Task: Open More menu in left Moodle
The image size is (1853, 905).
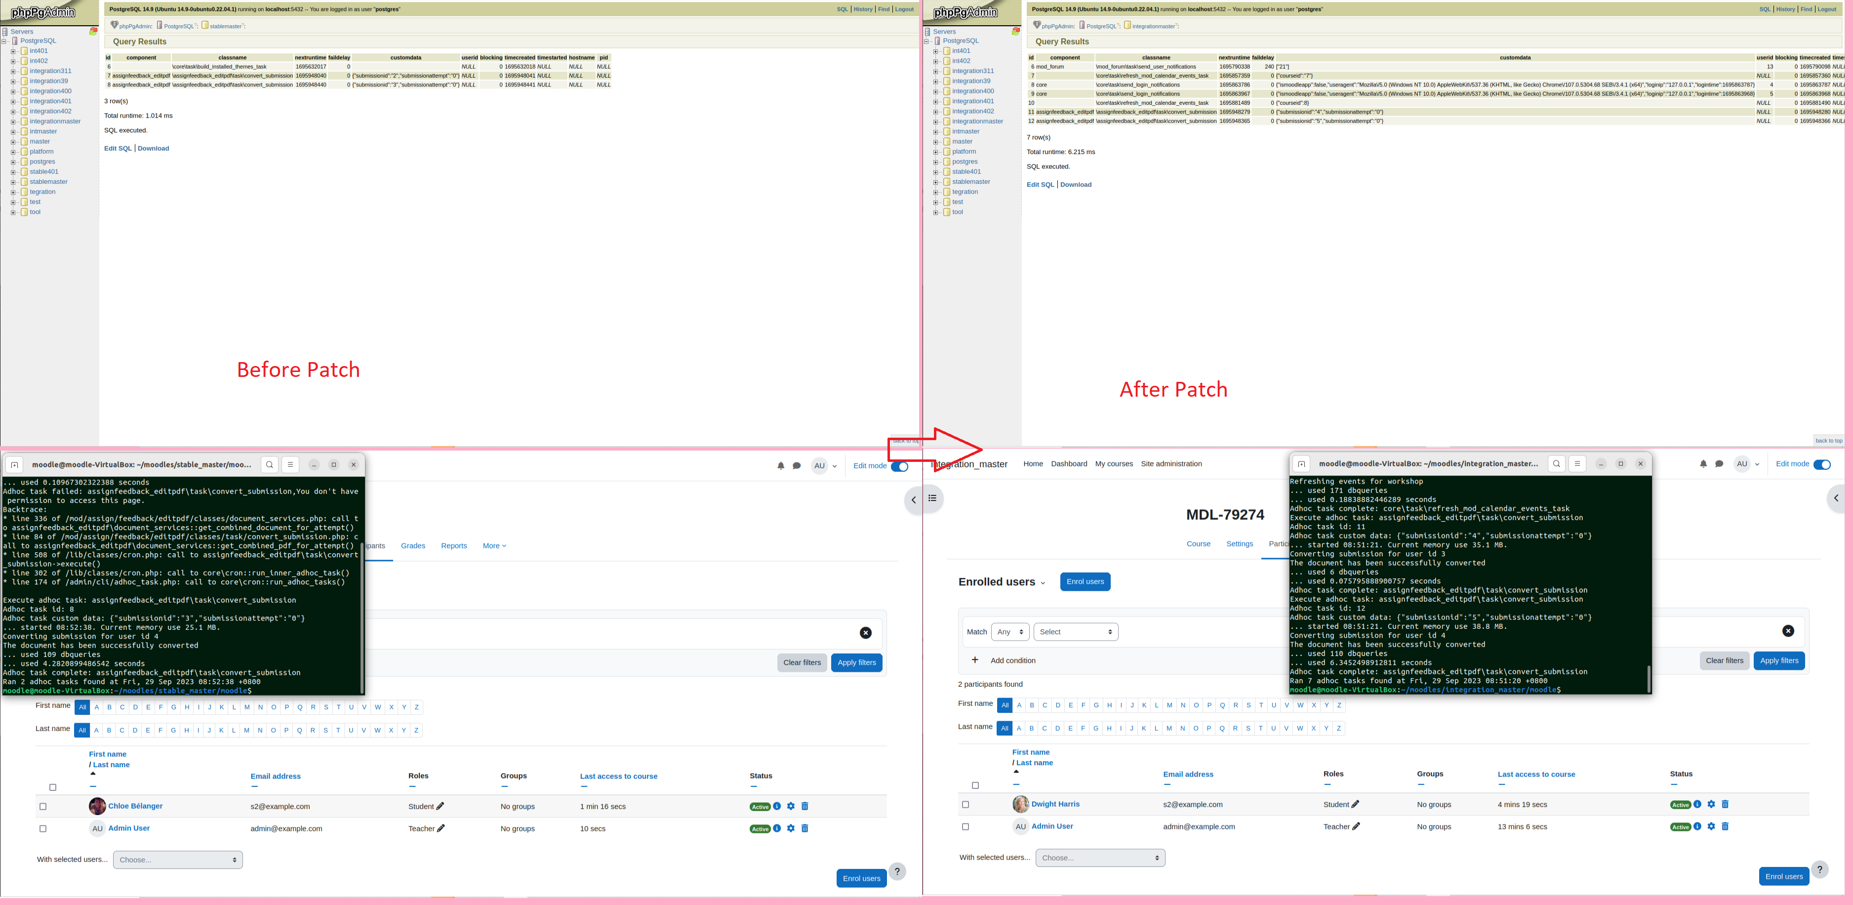Action: [x=494, y=546]
